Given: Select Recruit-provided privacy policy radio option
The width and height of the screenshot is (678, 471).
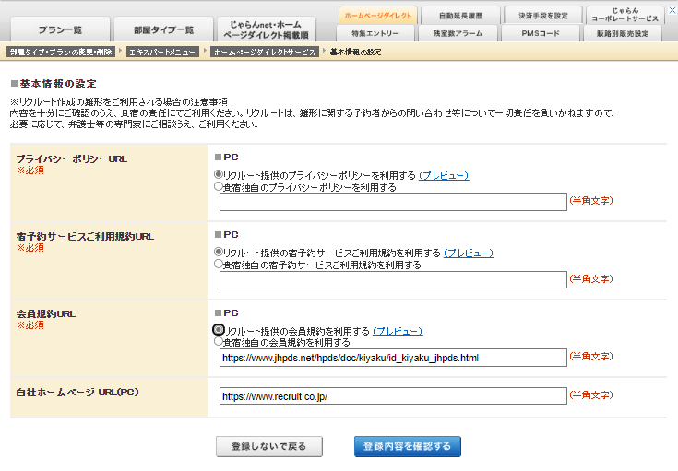Looking at the screenshot, I should [219, 174].
